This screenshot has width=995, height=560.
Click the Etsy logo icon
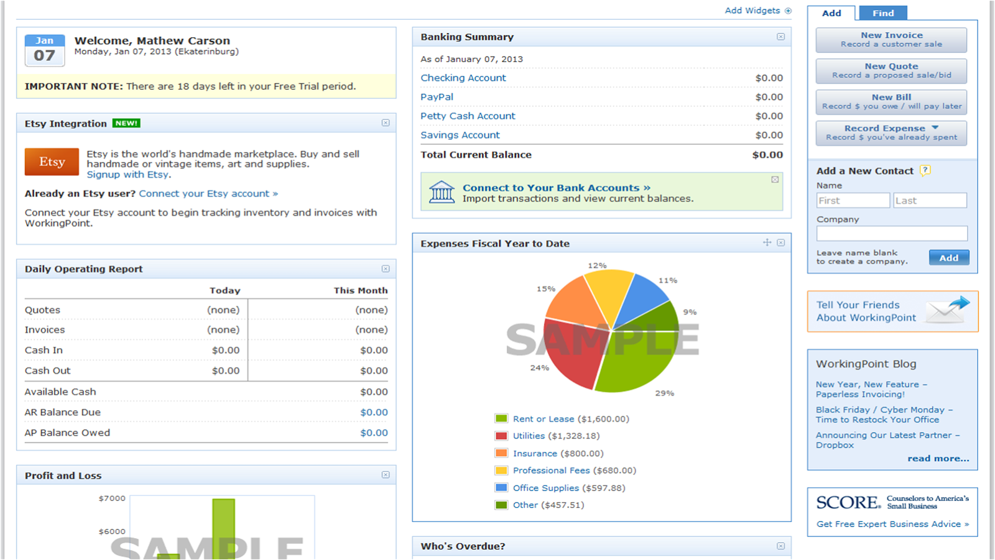coord(52,162)
